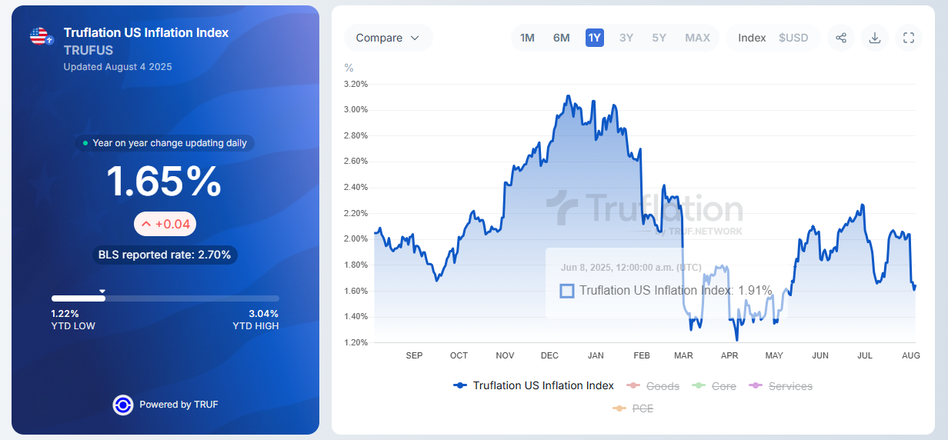The height and width of the screenshot is (440, 948).
Task: Click the US flag logo icon
Action: [x=40, y=36]
